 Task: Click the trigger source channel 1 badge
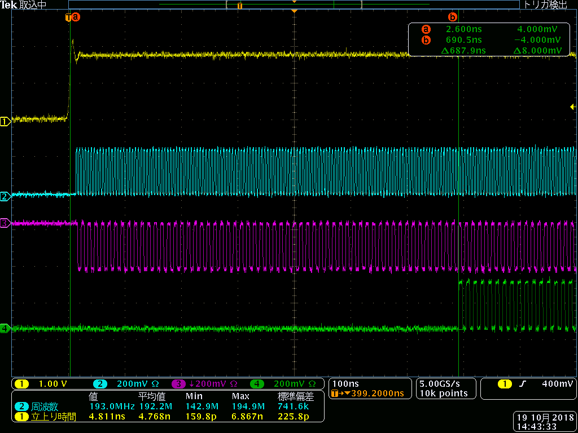point(505,383)
